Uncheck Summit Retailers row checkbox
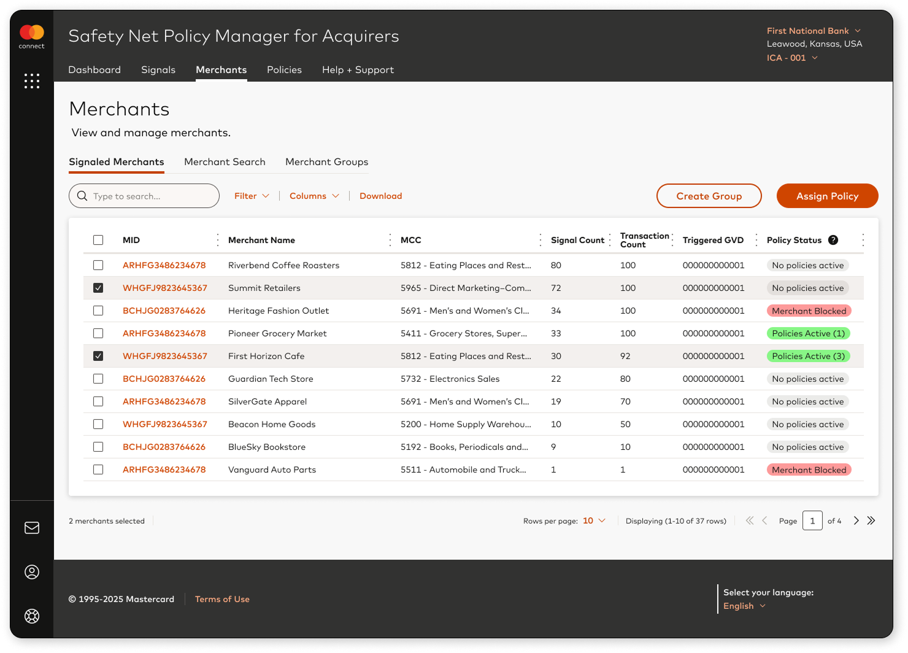Screen dimensions: 908x653 [x=98, y=288]
